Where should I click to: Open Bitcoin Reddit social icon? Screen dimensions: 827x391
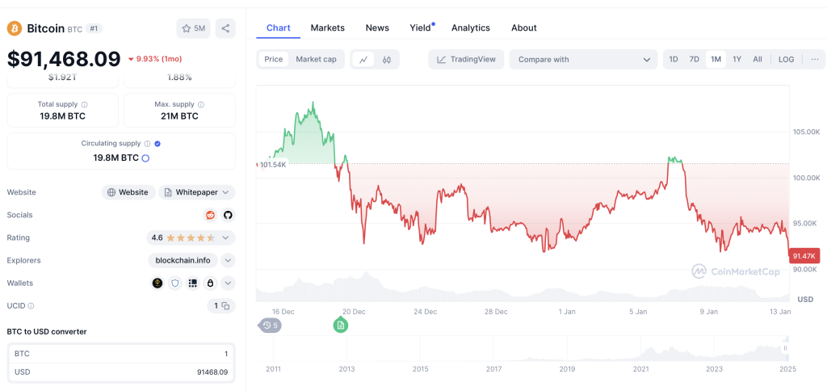pos(211,215)
